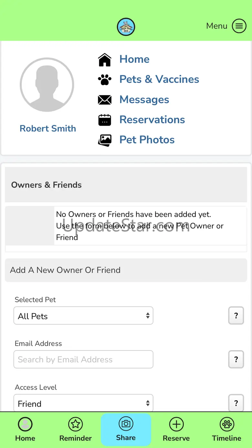The width and height of the screenshot is (252, 448).
Task: Expand the Selected Pet dropdown
Action: coord(83,316)
